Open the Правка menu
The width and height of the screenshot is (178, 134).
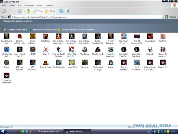(x=12, y=5)
